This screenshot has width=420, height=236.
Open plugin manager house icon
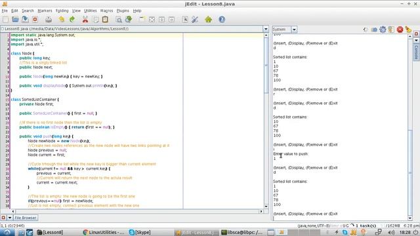[x=209, y=19]
